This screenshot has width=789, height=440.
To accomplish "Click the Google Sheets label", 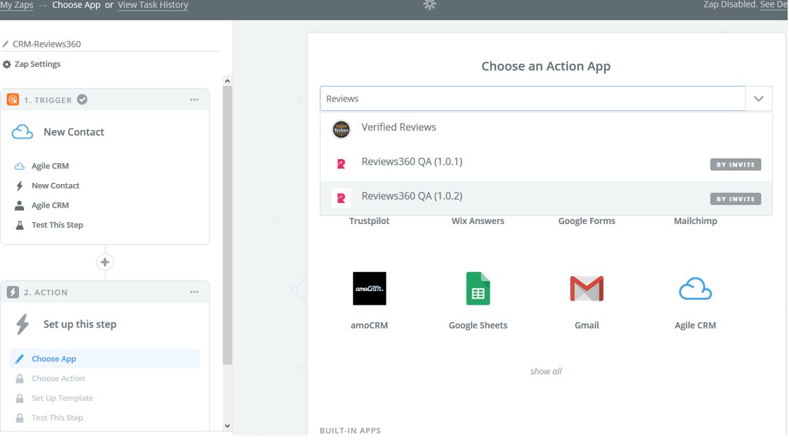I will [478, 325].
